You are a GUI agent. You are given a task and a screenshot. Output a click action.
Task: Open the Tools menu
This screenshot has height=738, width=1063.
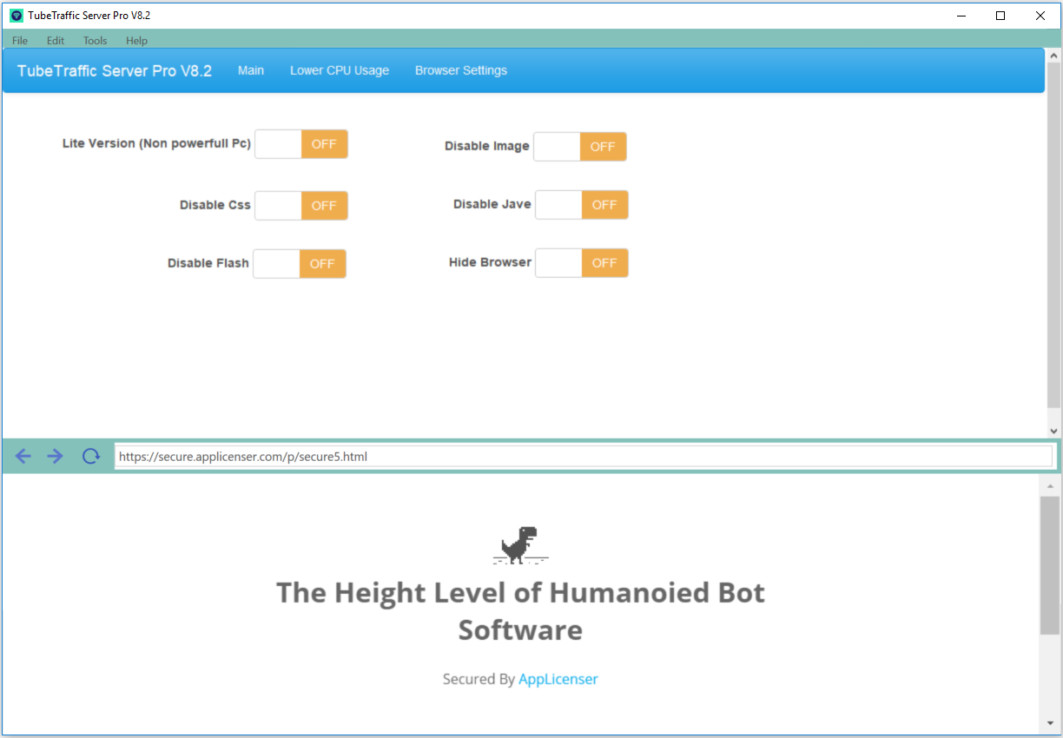click(x=95, y=40)
